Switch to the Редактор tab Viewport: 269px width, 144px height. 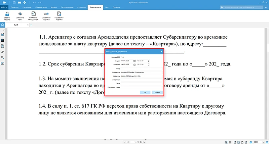coord(14,7)
